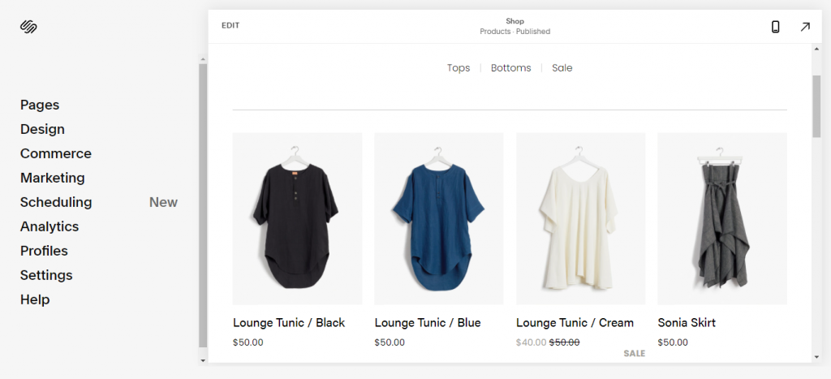Click the preview vertical scrollbar thumb
This screenshot has width=831, height=379.
(816, 106)
